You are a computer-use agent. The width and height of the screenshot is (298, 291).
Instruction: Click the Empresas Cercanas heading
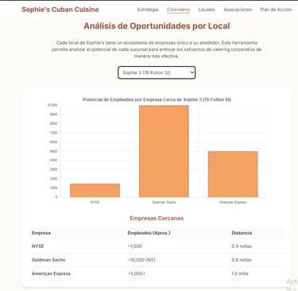(x=157, y=218)
